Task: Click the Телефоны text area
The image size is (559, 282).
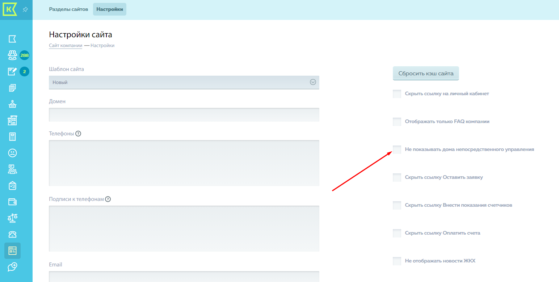Action: 184,163
